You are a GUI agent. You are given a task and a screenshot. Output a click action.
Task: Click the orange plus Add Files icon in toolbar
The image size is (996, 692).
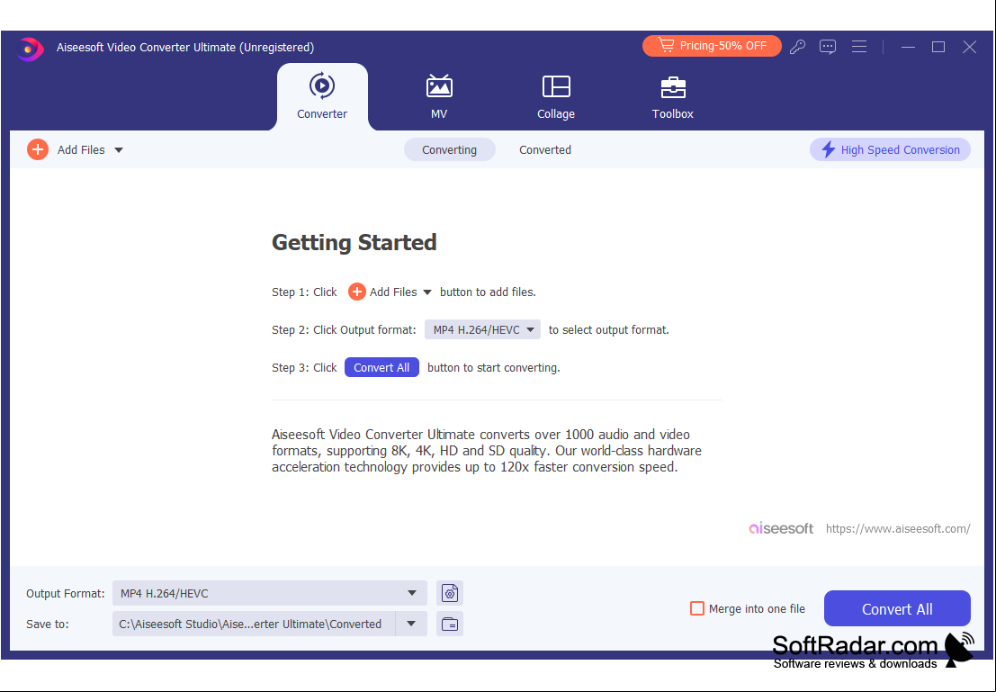38,150
